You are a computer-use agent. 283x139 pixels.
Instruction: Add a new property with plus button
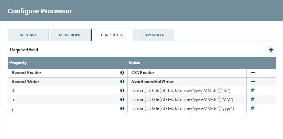point(271,50)
